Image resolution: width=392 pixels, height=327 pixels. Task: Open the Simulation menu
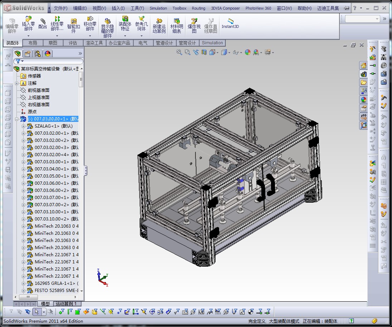[x=158, y=8]
